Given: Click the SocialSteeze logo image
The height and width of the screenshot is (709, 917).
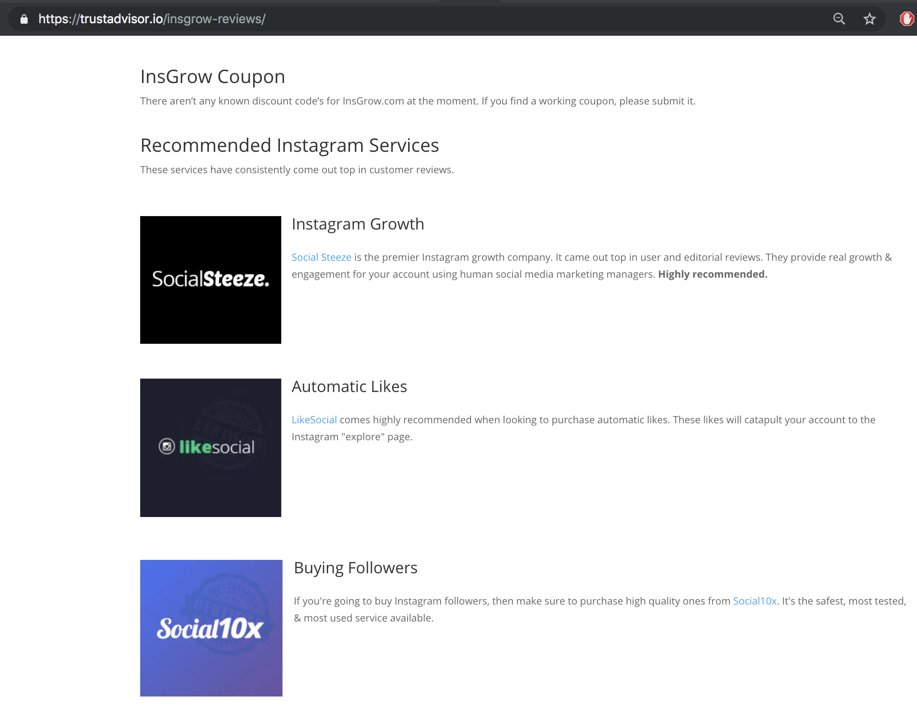Looking at the screenshot, I should (x=211, y=280).
